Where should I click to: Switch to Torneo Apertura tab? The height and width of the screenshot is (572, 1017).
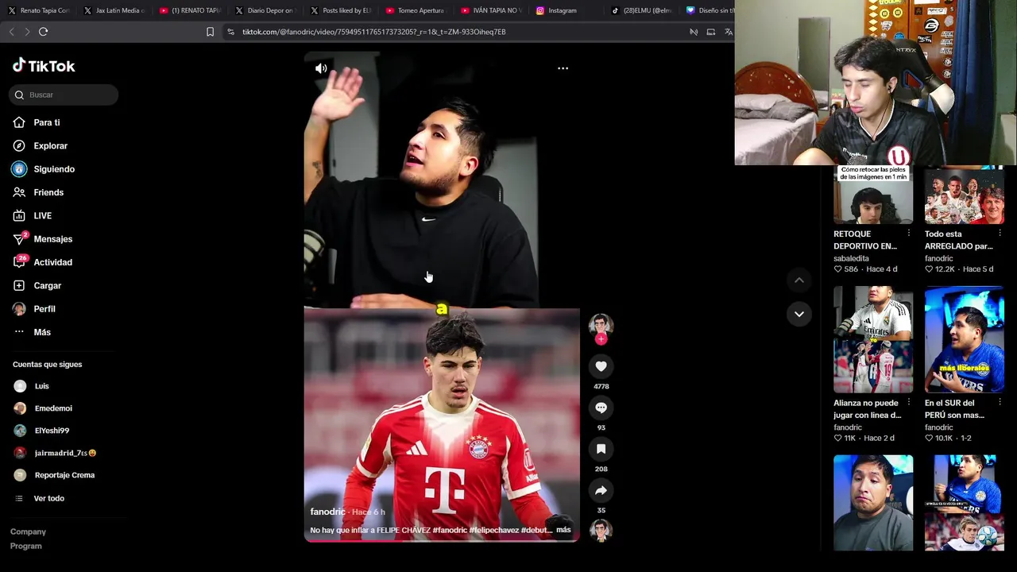[x=415, y=10]
